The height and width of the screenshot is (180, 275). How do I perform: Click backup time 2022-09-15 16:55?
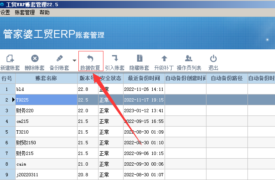coord(144,121)
